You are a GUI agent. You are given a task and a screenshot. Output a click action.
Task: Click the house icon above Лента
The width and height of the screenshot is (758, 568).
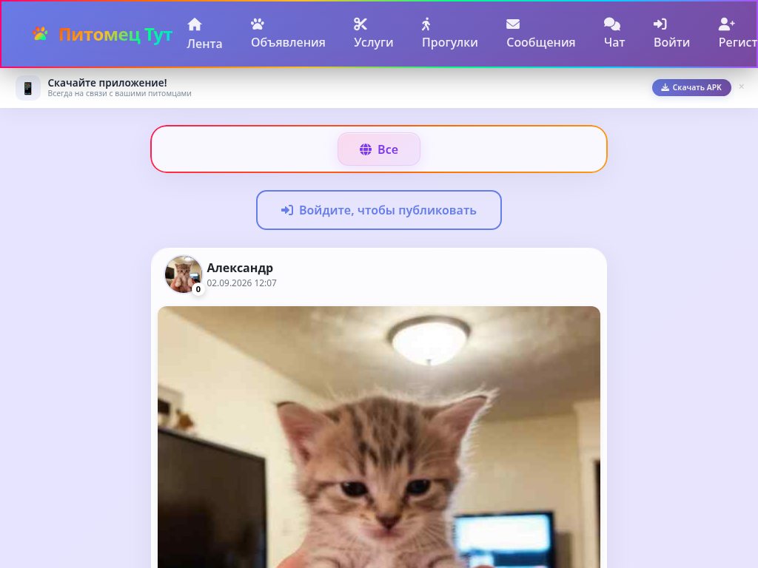[195, 24]
